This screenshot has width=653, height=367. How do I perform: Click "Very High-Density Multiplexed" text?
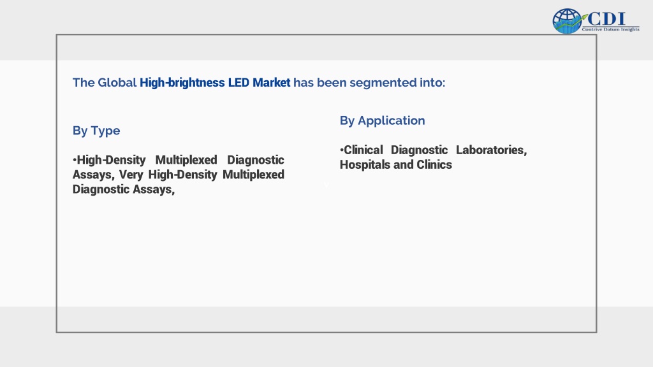pyautogui.click(x=202, y=175)
